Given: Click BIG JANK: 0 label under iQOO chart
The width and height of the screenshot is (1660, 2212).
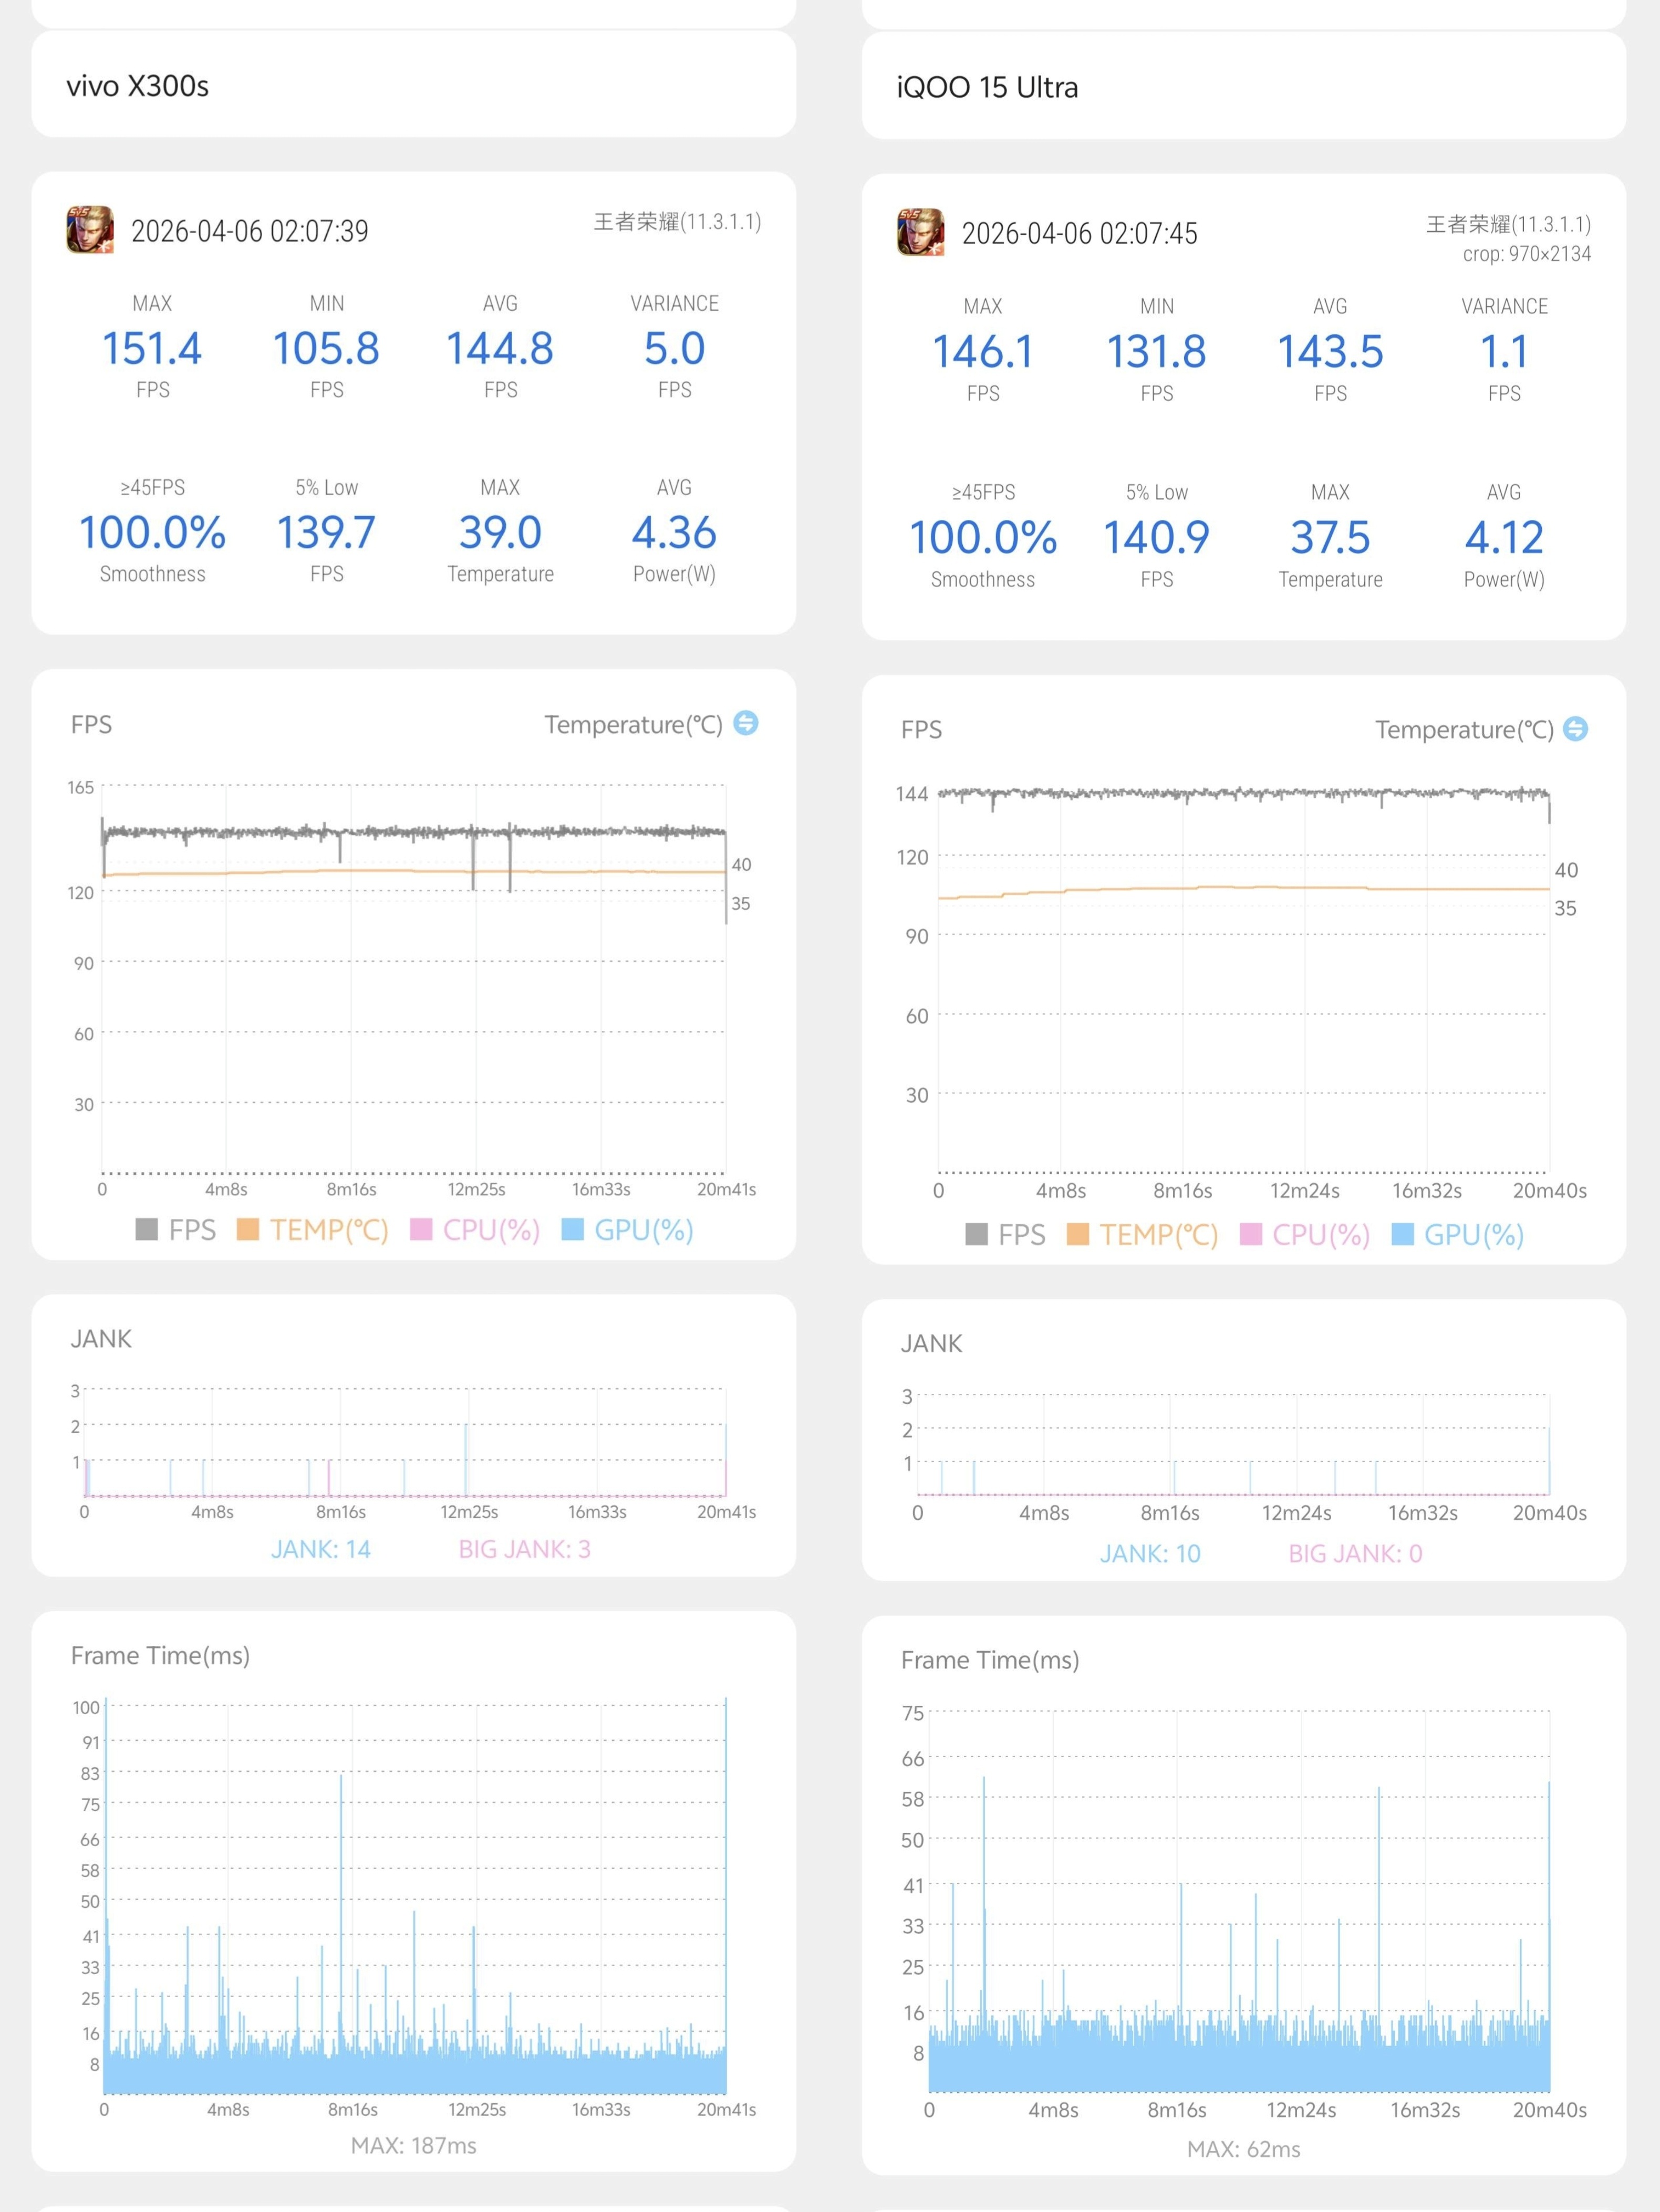Looking at the screenshot, I should (1355, 1553).
